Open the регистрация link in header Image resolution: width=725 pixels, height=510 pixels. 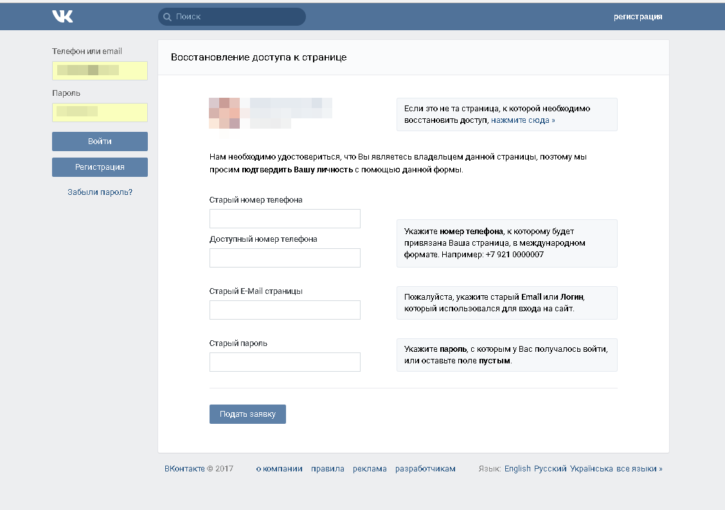click(x=638, y=17)
